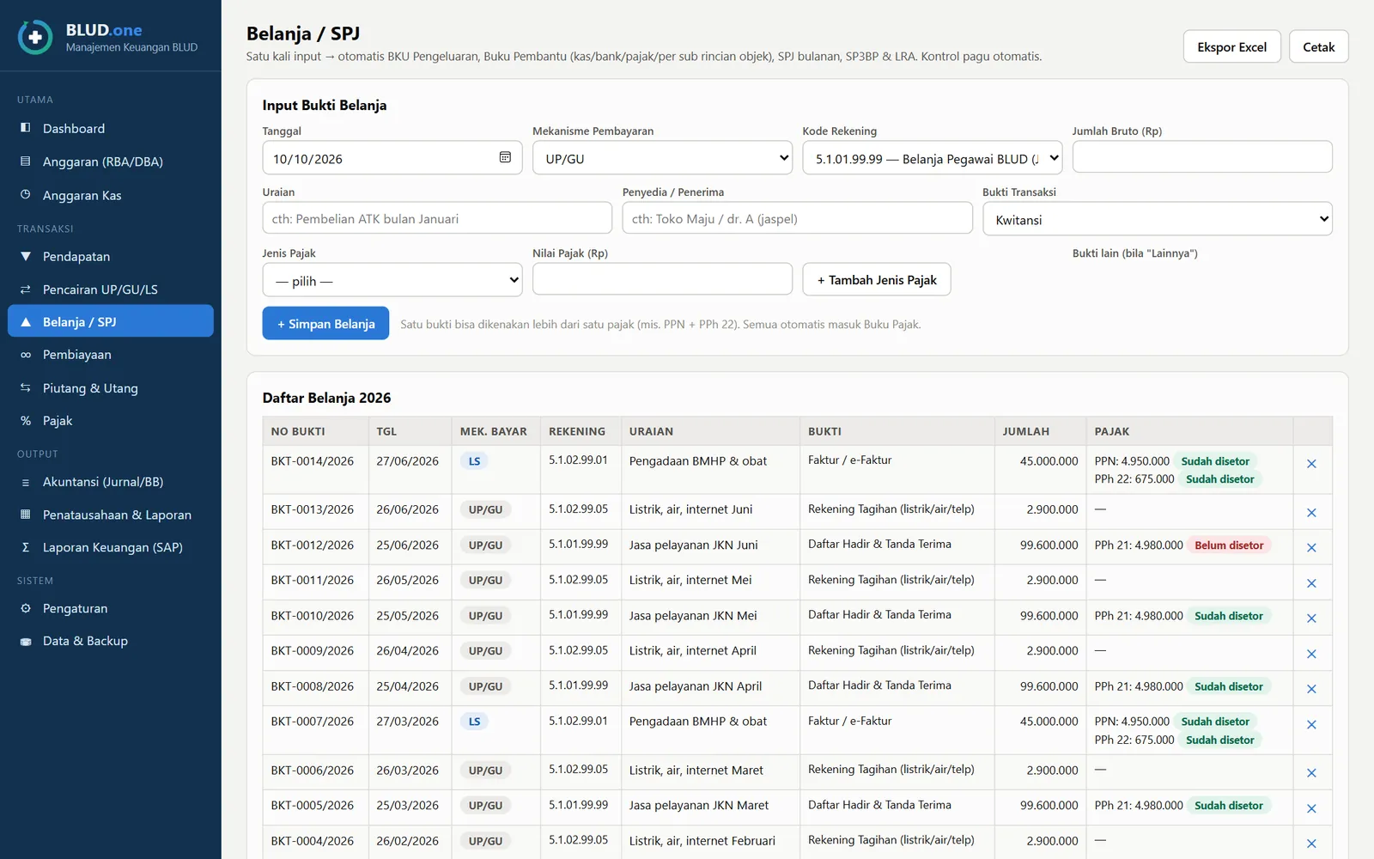
Task: Click the Pembiayaan infinity icon
Action: point(26,355)
